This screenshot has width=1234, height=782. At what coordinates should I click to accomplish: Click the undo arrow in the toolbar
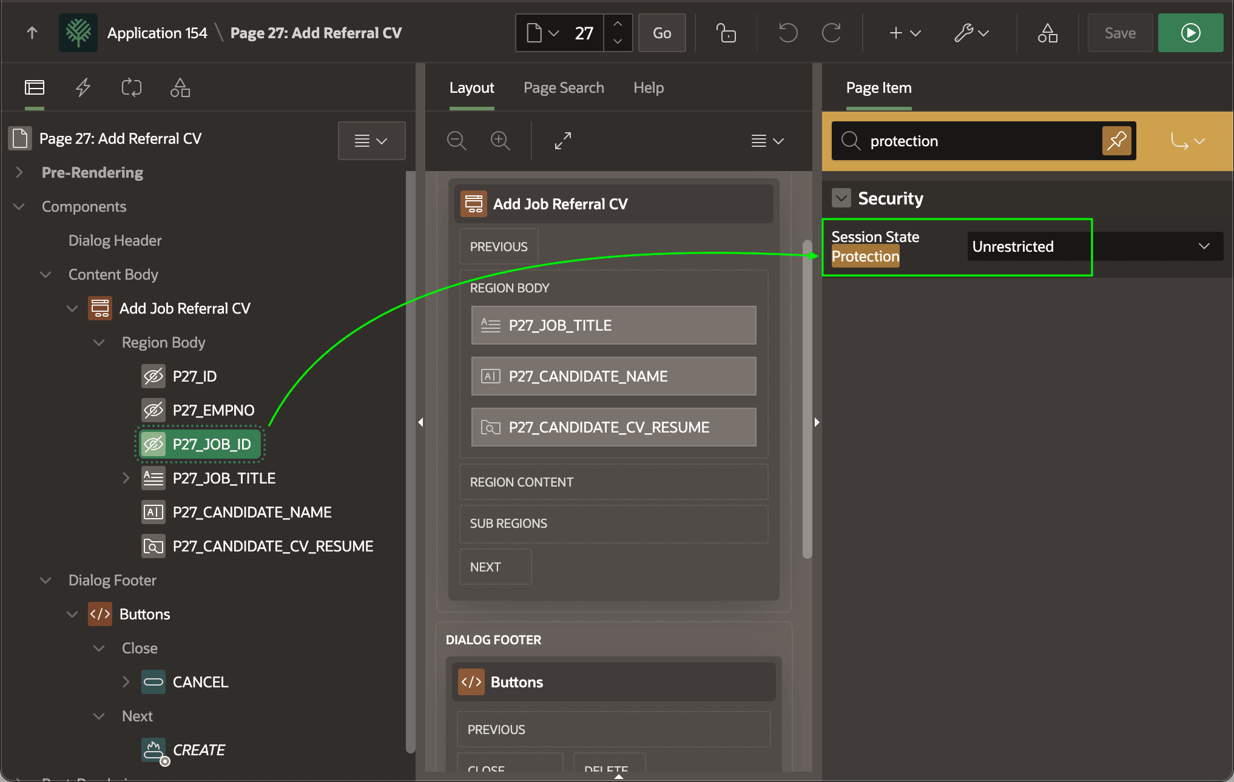coord(787,33)
